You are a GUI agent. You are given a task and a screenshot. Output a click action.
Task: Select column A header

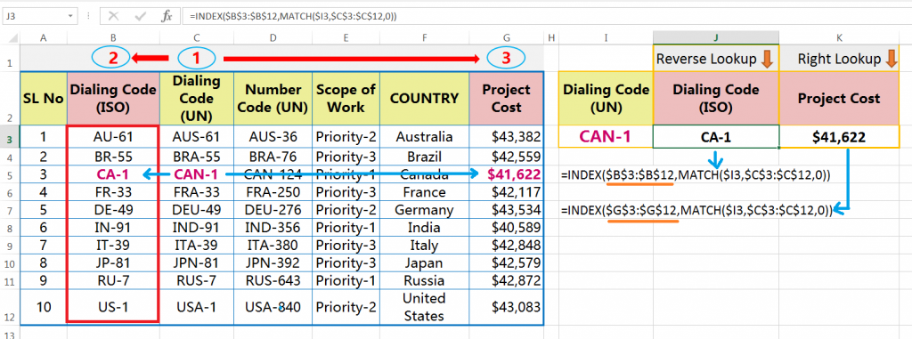click(x=44, y=37)
